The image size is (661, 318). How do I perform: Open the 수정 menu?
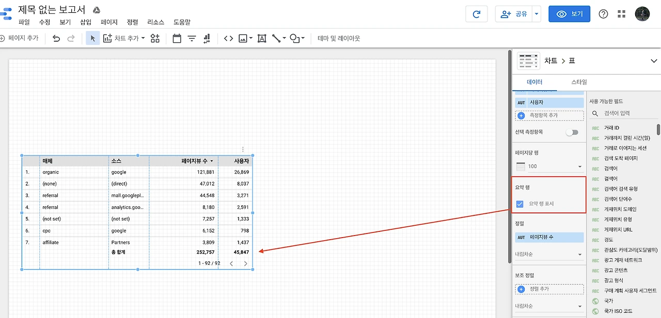point(45,22)
